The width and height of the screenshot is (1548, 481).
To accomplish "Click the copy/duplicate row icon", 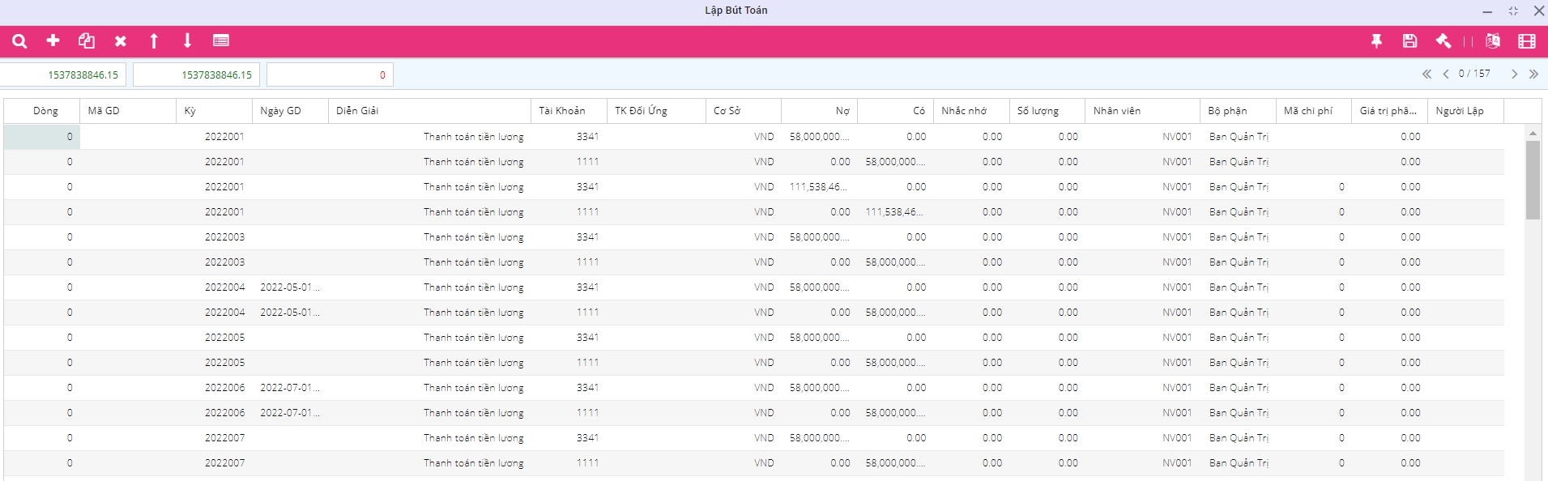I will point(87,40).
